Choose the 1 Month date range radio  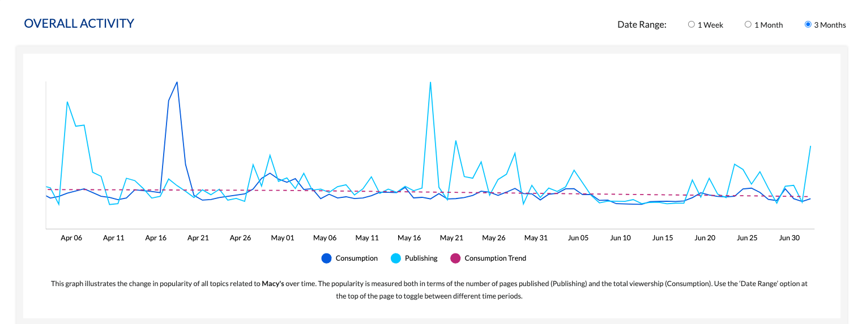coord(748,25)
